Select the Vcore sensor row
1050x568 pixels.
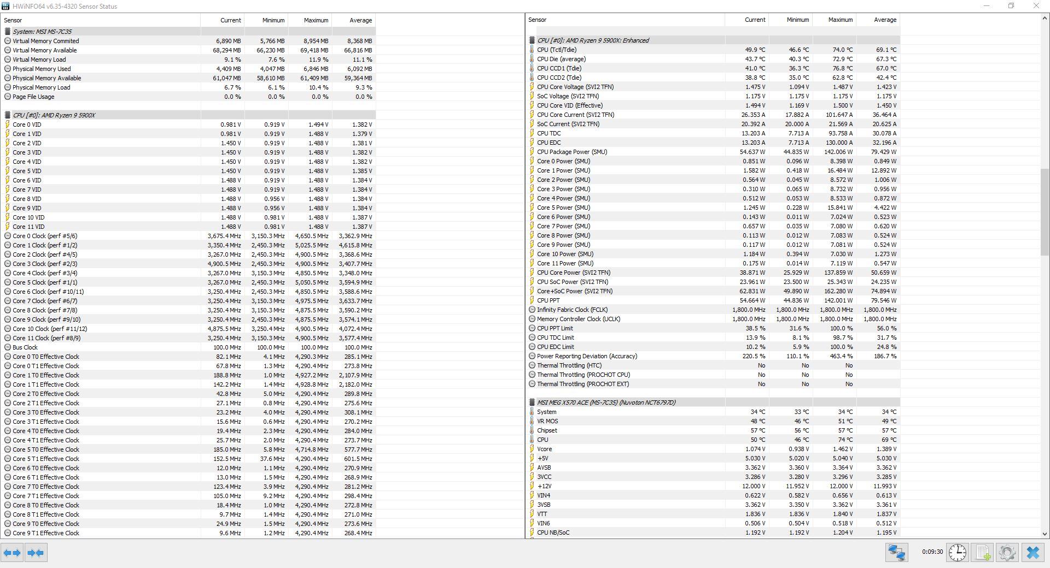[713, 449]
